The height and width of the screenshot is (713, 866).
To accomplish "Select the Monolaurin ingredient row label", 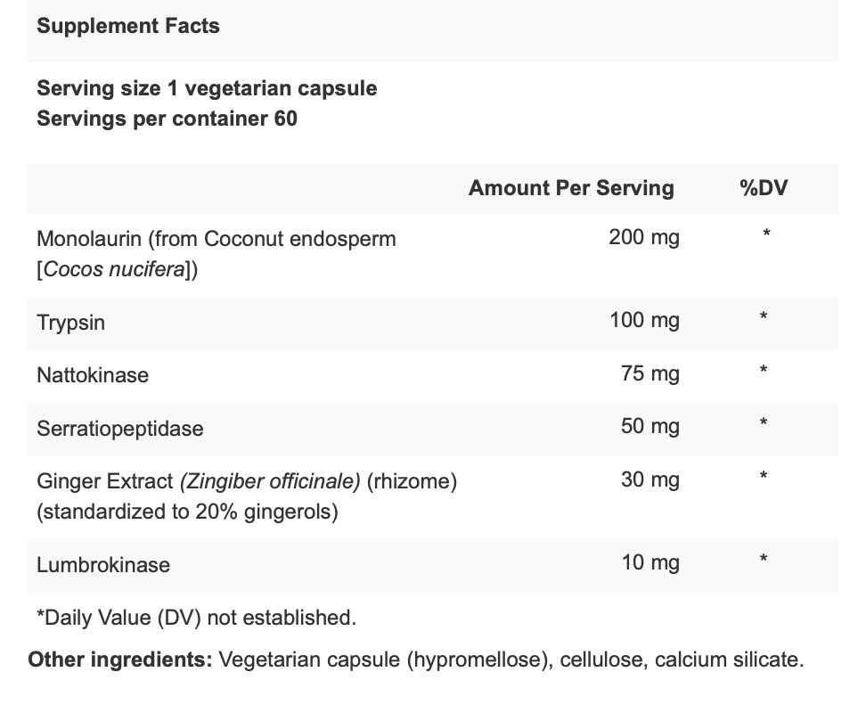I will 216,254.
